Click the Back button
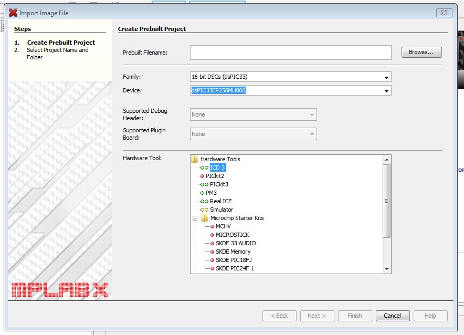The height and width of the screenshot is (335, 464). click(x=279, y=316)
